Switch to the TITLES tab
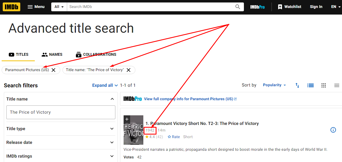Screen dimensions: 342x162 18,54
